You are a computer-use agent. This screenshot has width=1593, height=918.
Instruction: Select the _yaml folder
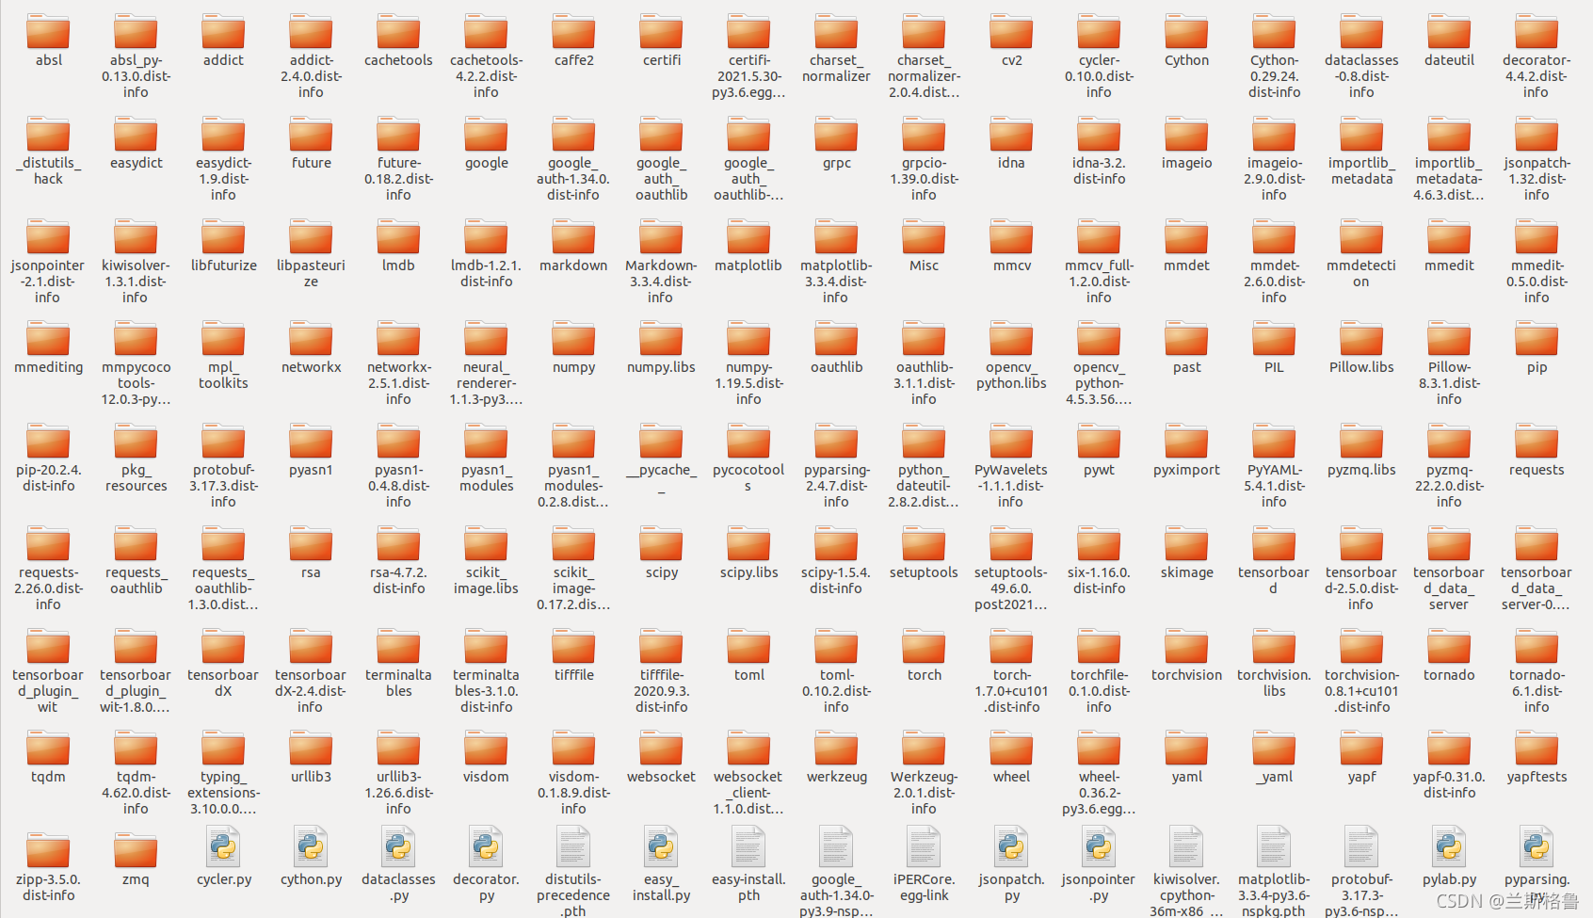(x=1274, y=749)
